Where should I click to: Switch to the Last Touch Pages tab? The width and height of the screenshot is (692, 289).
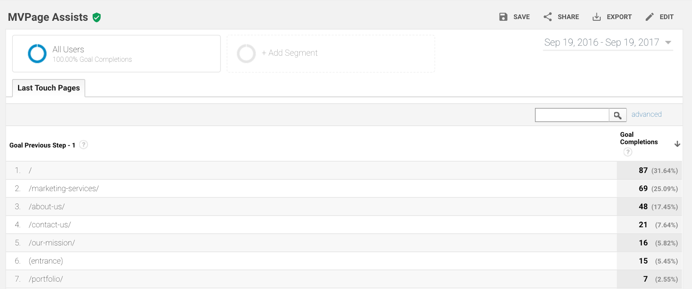pos(48,88)
